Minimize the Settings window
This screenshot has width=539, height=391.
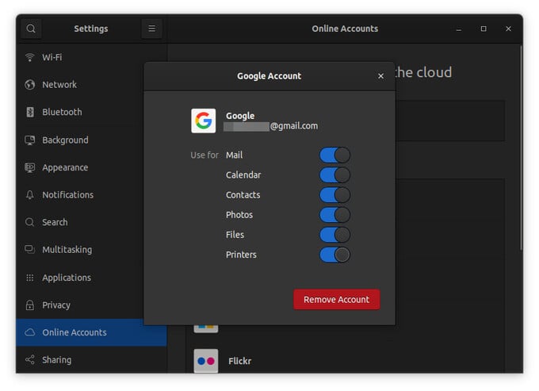coord(459,29)
